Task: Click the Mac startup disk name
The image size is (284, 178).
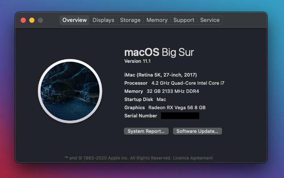Action: point(161,99)
